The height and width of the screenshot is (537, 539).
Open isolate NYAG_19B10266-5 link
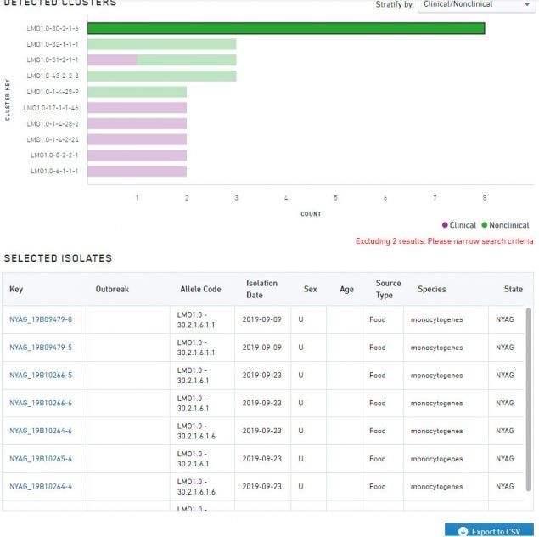(41, 376)
